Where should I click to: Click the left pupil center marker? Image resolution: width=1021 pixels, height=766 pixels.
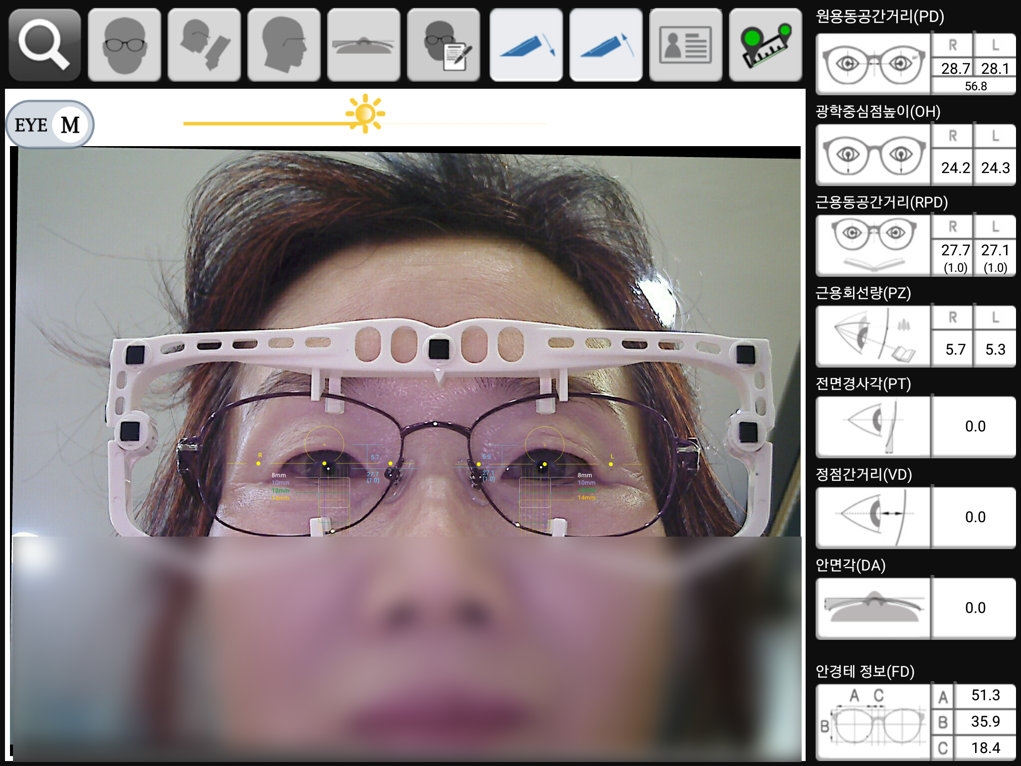tap(544, 464)
